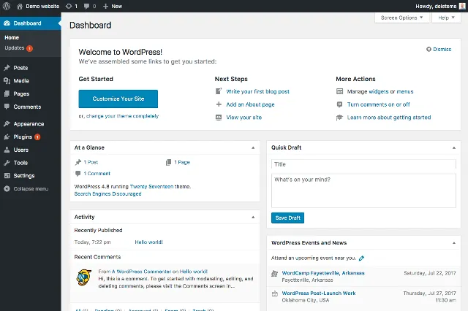Open the 1 Comment link

point(97,173)
